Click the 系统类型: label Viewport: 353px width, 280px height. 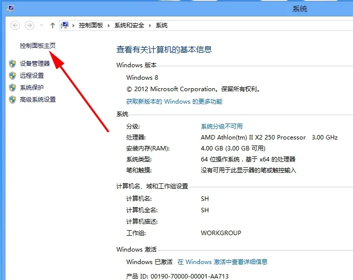139,159
